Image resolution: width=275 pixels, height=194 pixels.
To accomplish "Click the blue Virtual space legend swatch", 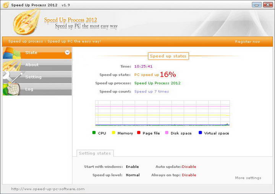I will point(200,132).
